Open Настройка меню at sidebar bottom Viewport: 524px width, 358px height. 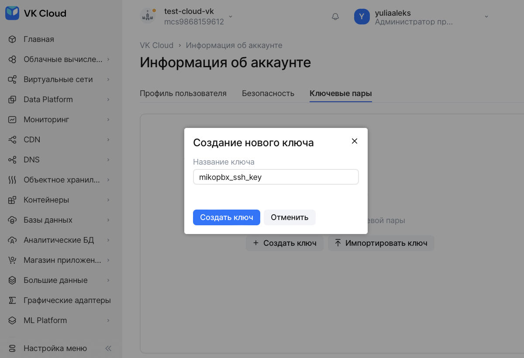(55, 348)
